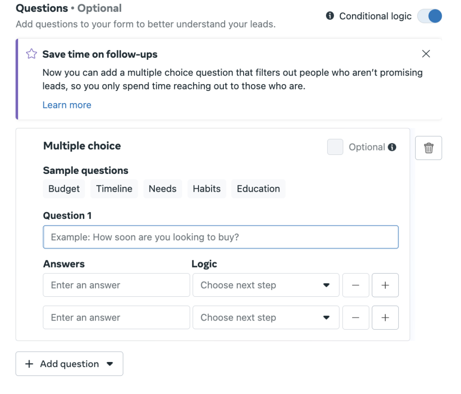Open first answer's Choose next step dropdown
Screen dimensions: 461x394
pos(266,285)
